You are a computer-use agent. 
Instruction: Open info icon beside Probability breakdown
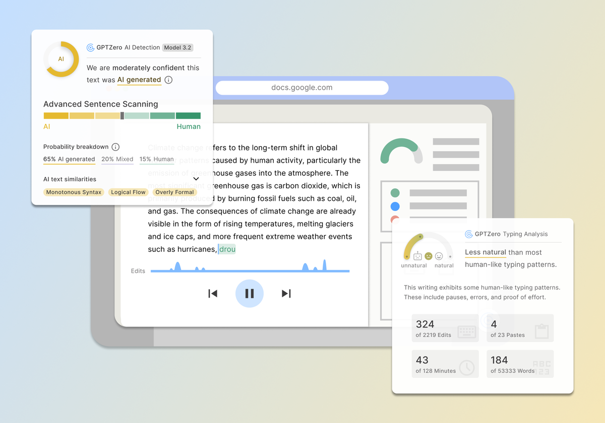pyautogui.click(x=115, y=147)
